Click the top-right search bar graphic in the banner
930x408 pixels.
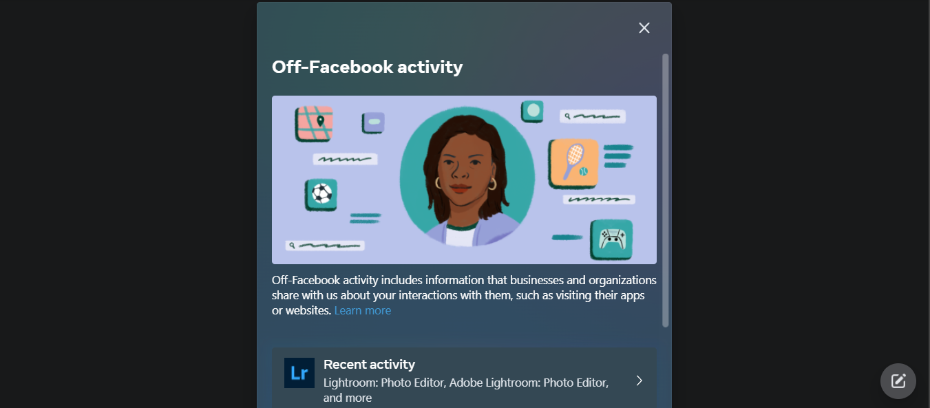[593, 116]
